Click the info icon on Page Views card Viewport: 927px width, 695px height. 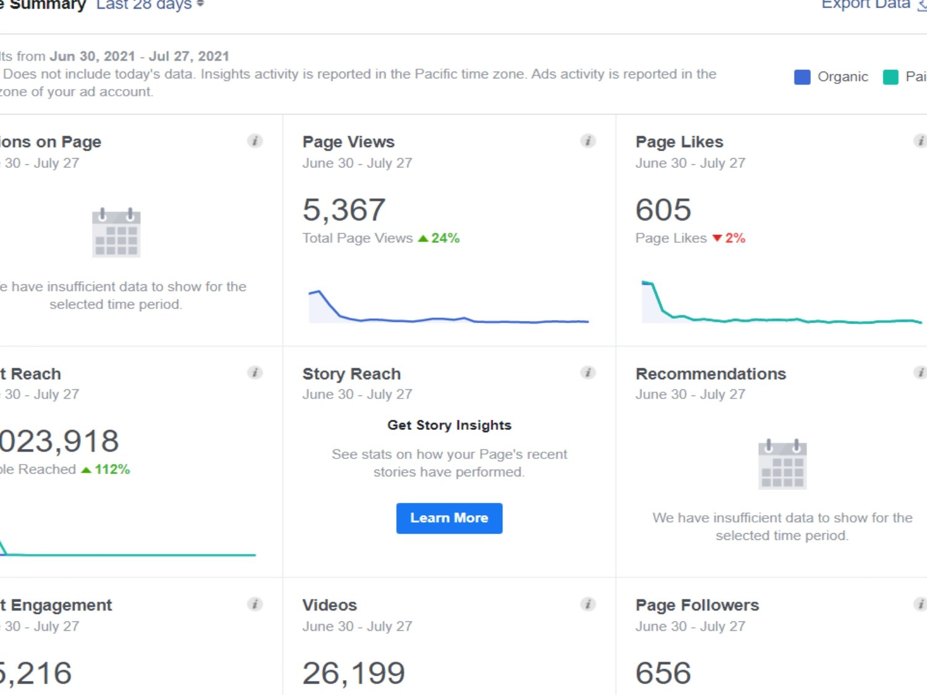click(x=588, y=141)
